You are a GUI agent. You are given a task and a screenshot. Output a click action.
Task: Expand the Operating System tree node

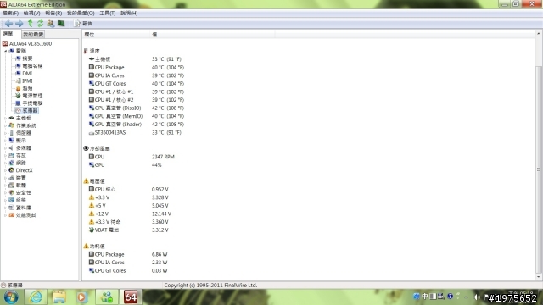(x=6, y=125)
